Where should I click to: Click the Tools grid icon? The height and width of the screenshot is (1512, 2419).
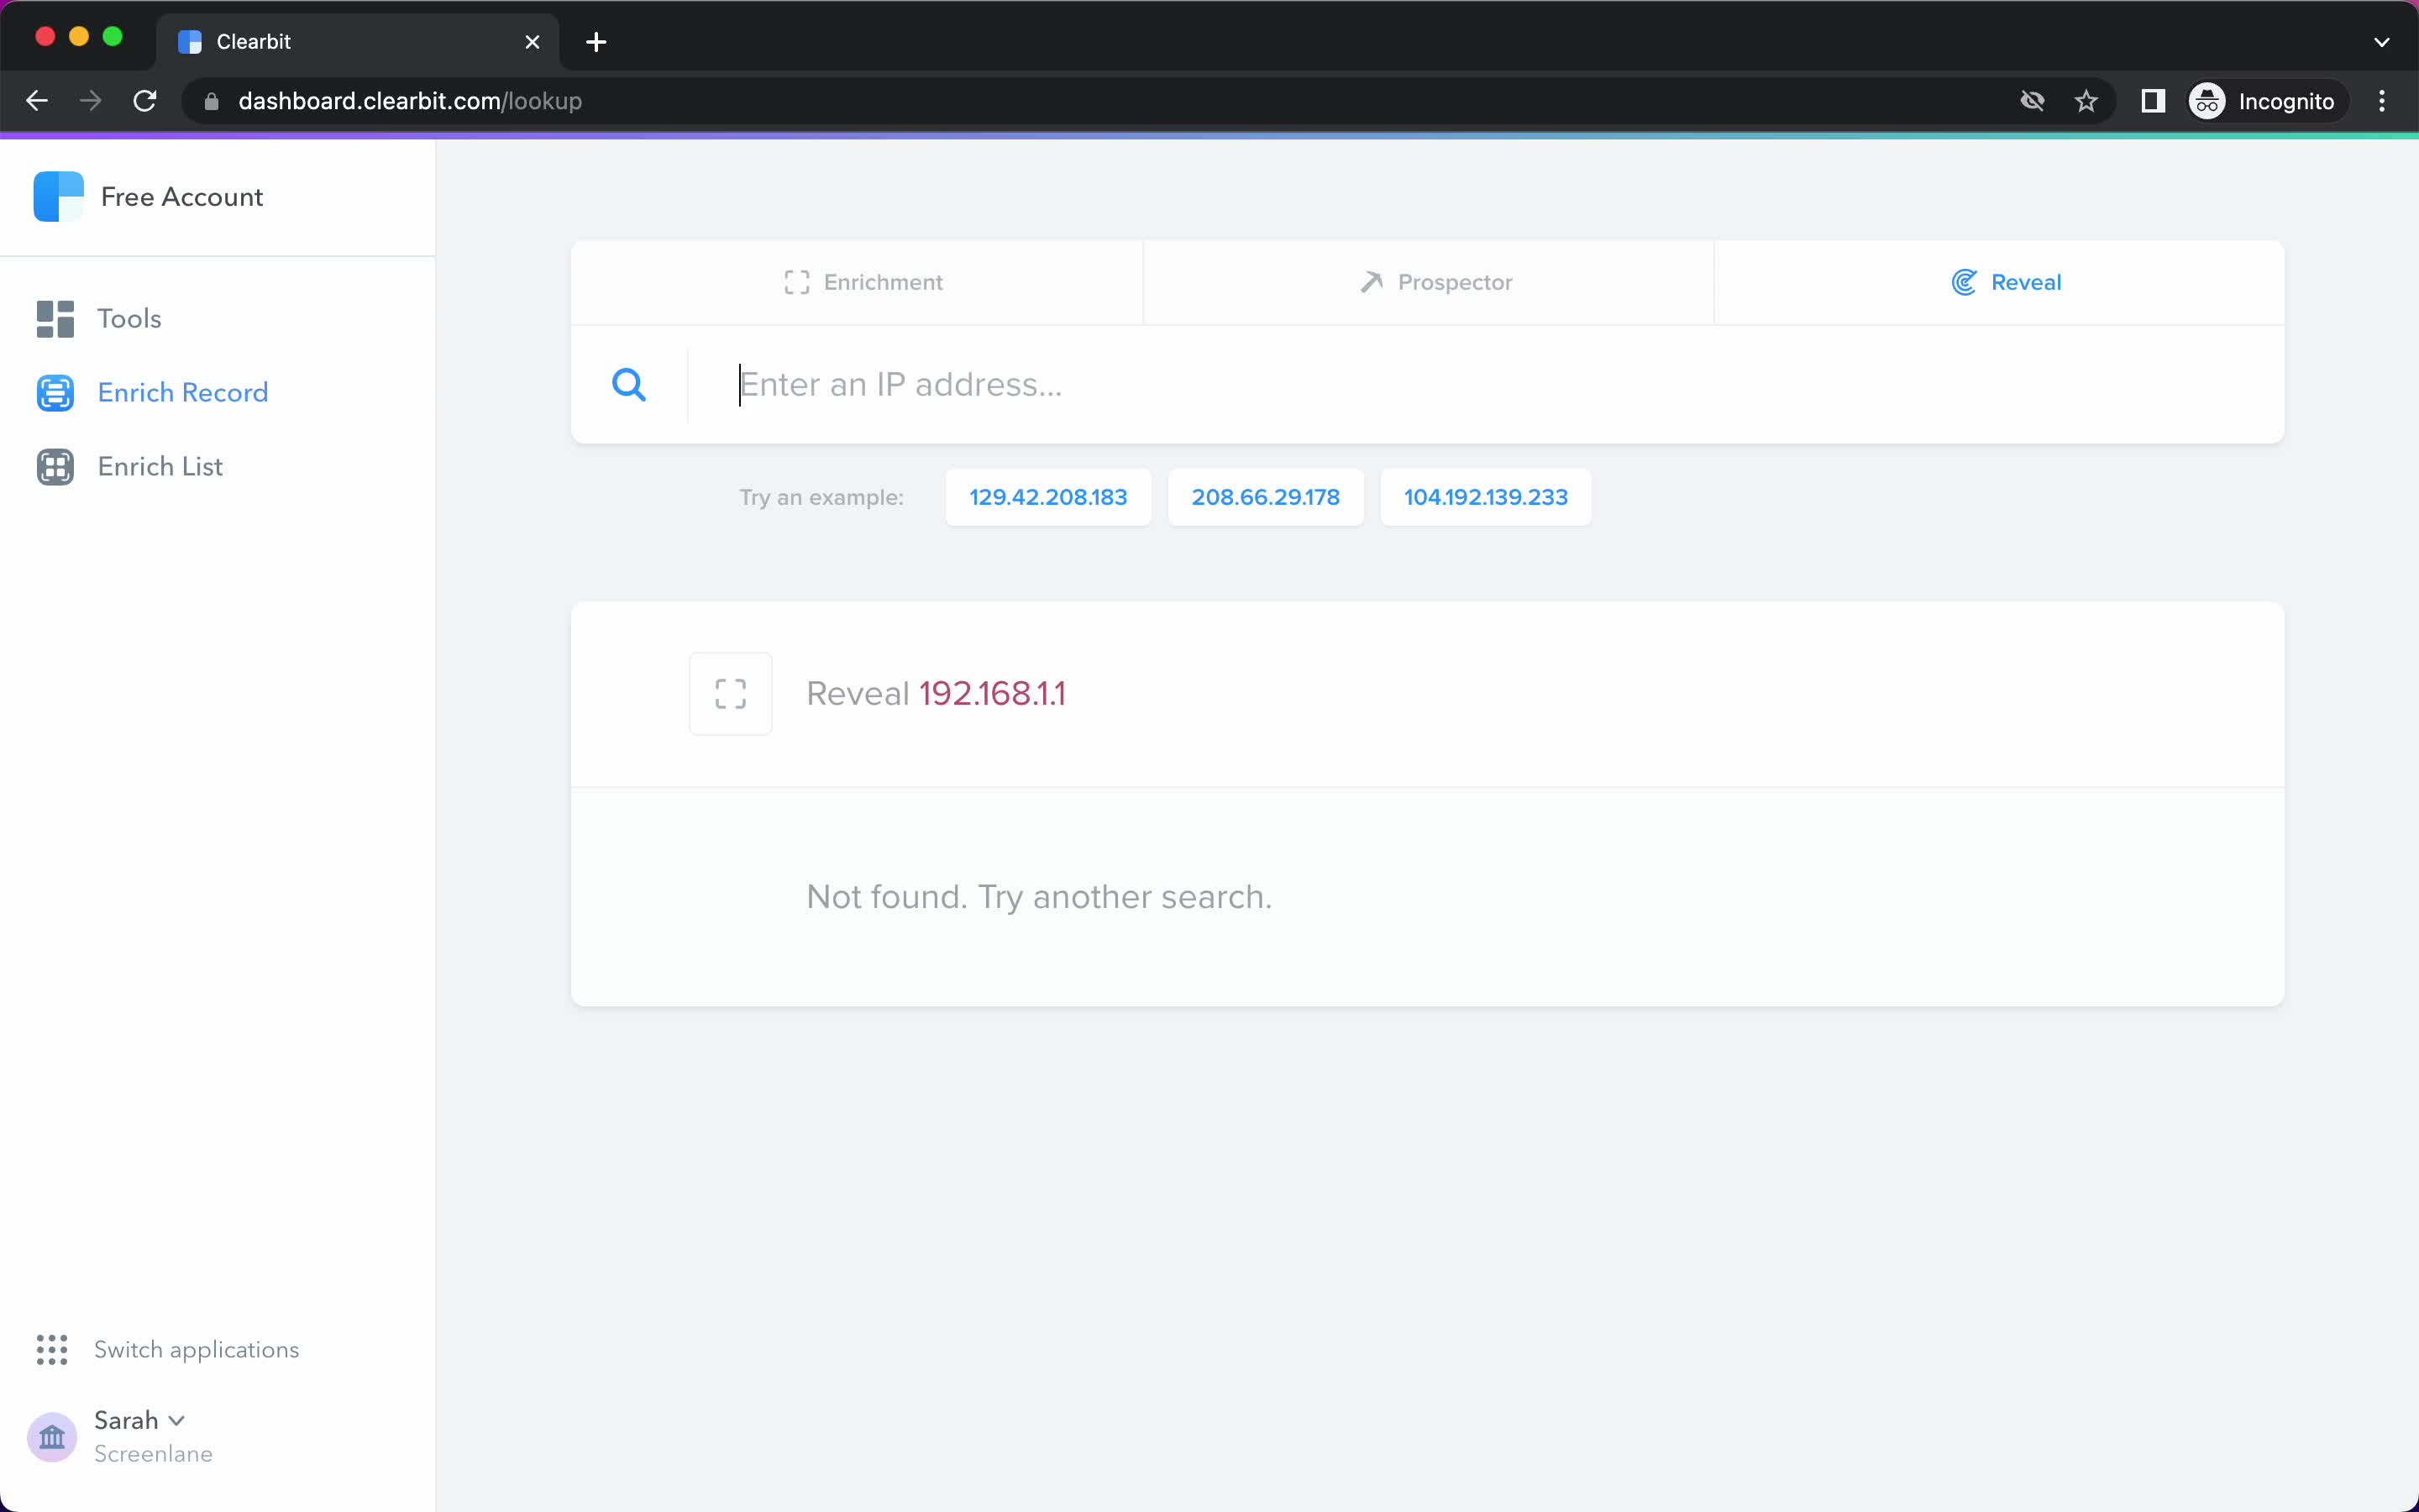[x=55, y=319]
